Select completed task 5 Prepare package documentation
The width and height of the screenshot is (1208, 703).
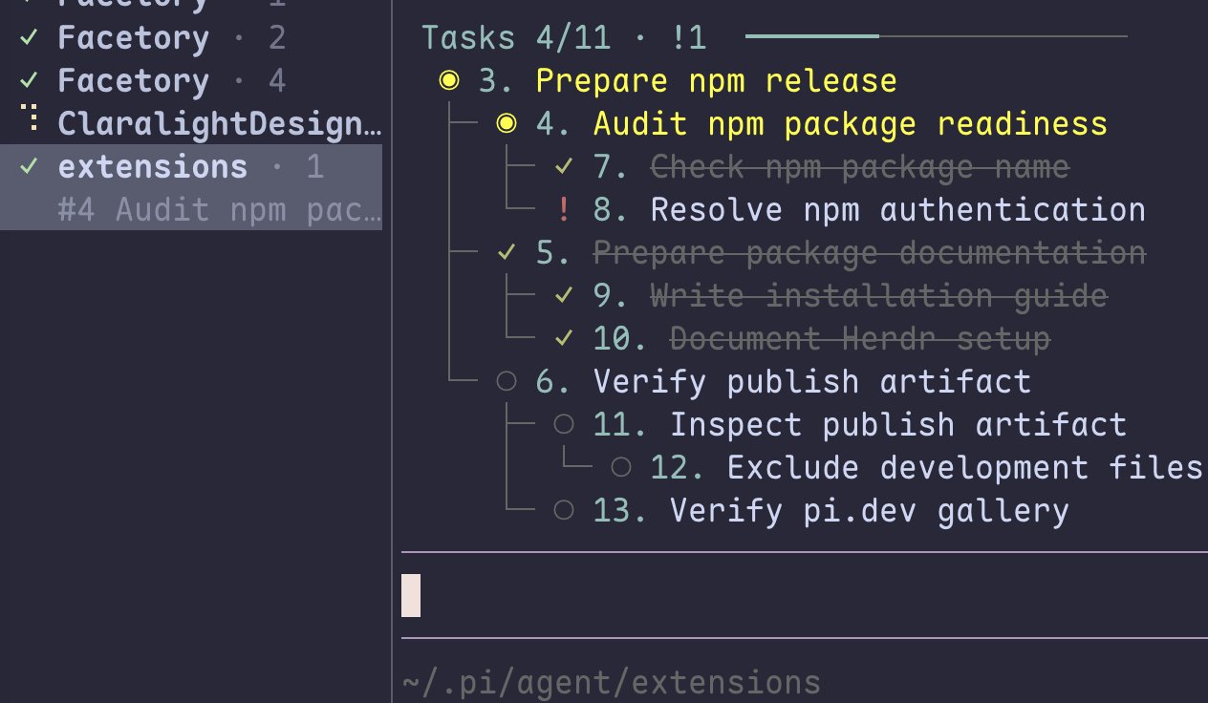point(841,252)
